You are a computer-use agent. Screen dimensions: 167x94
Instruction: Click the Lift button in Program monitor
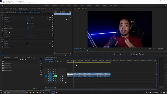click(x=130, y=54)
